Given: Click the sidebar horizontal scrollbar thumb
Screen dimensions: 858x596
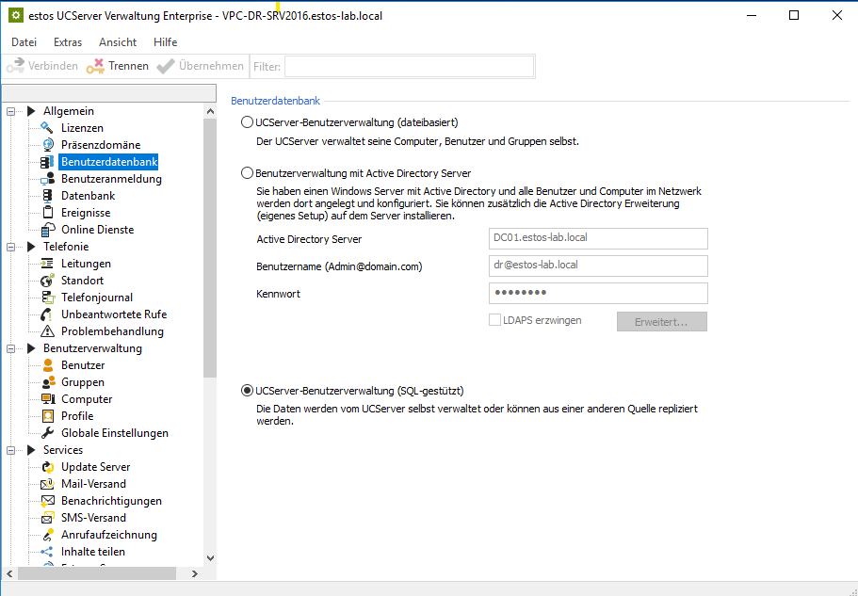Looking at the screenshot, I should click(96, 573).
